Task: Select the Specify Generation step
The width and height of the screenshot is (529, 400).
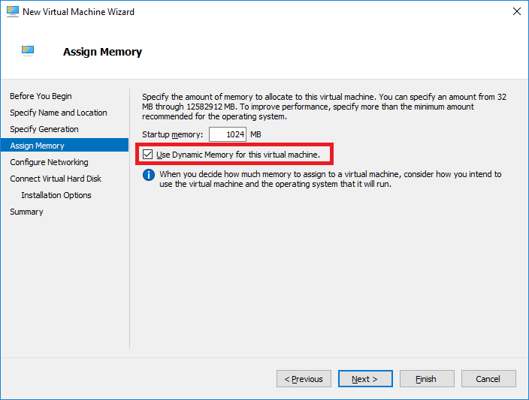Action: click(x=44, y=129)
